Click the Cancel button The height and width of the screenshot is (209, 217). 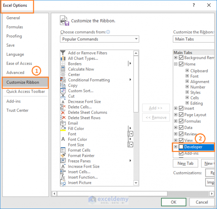[x=202, y=202]
